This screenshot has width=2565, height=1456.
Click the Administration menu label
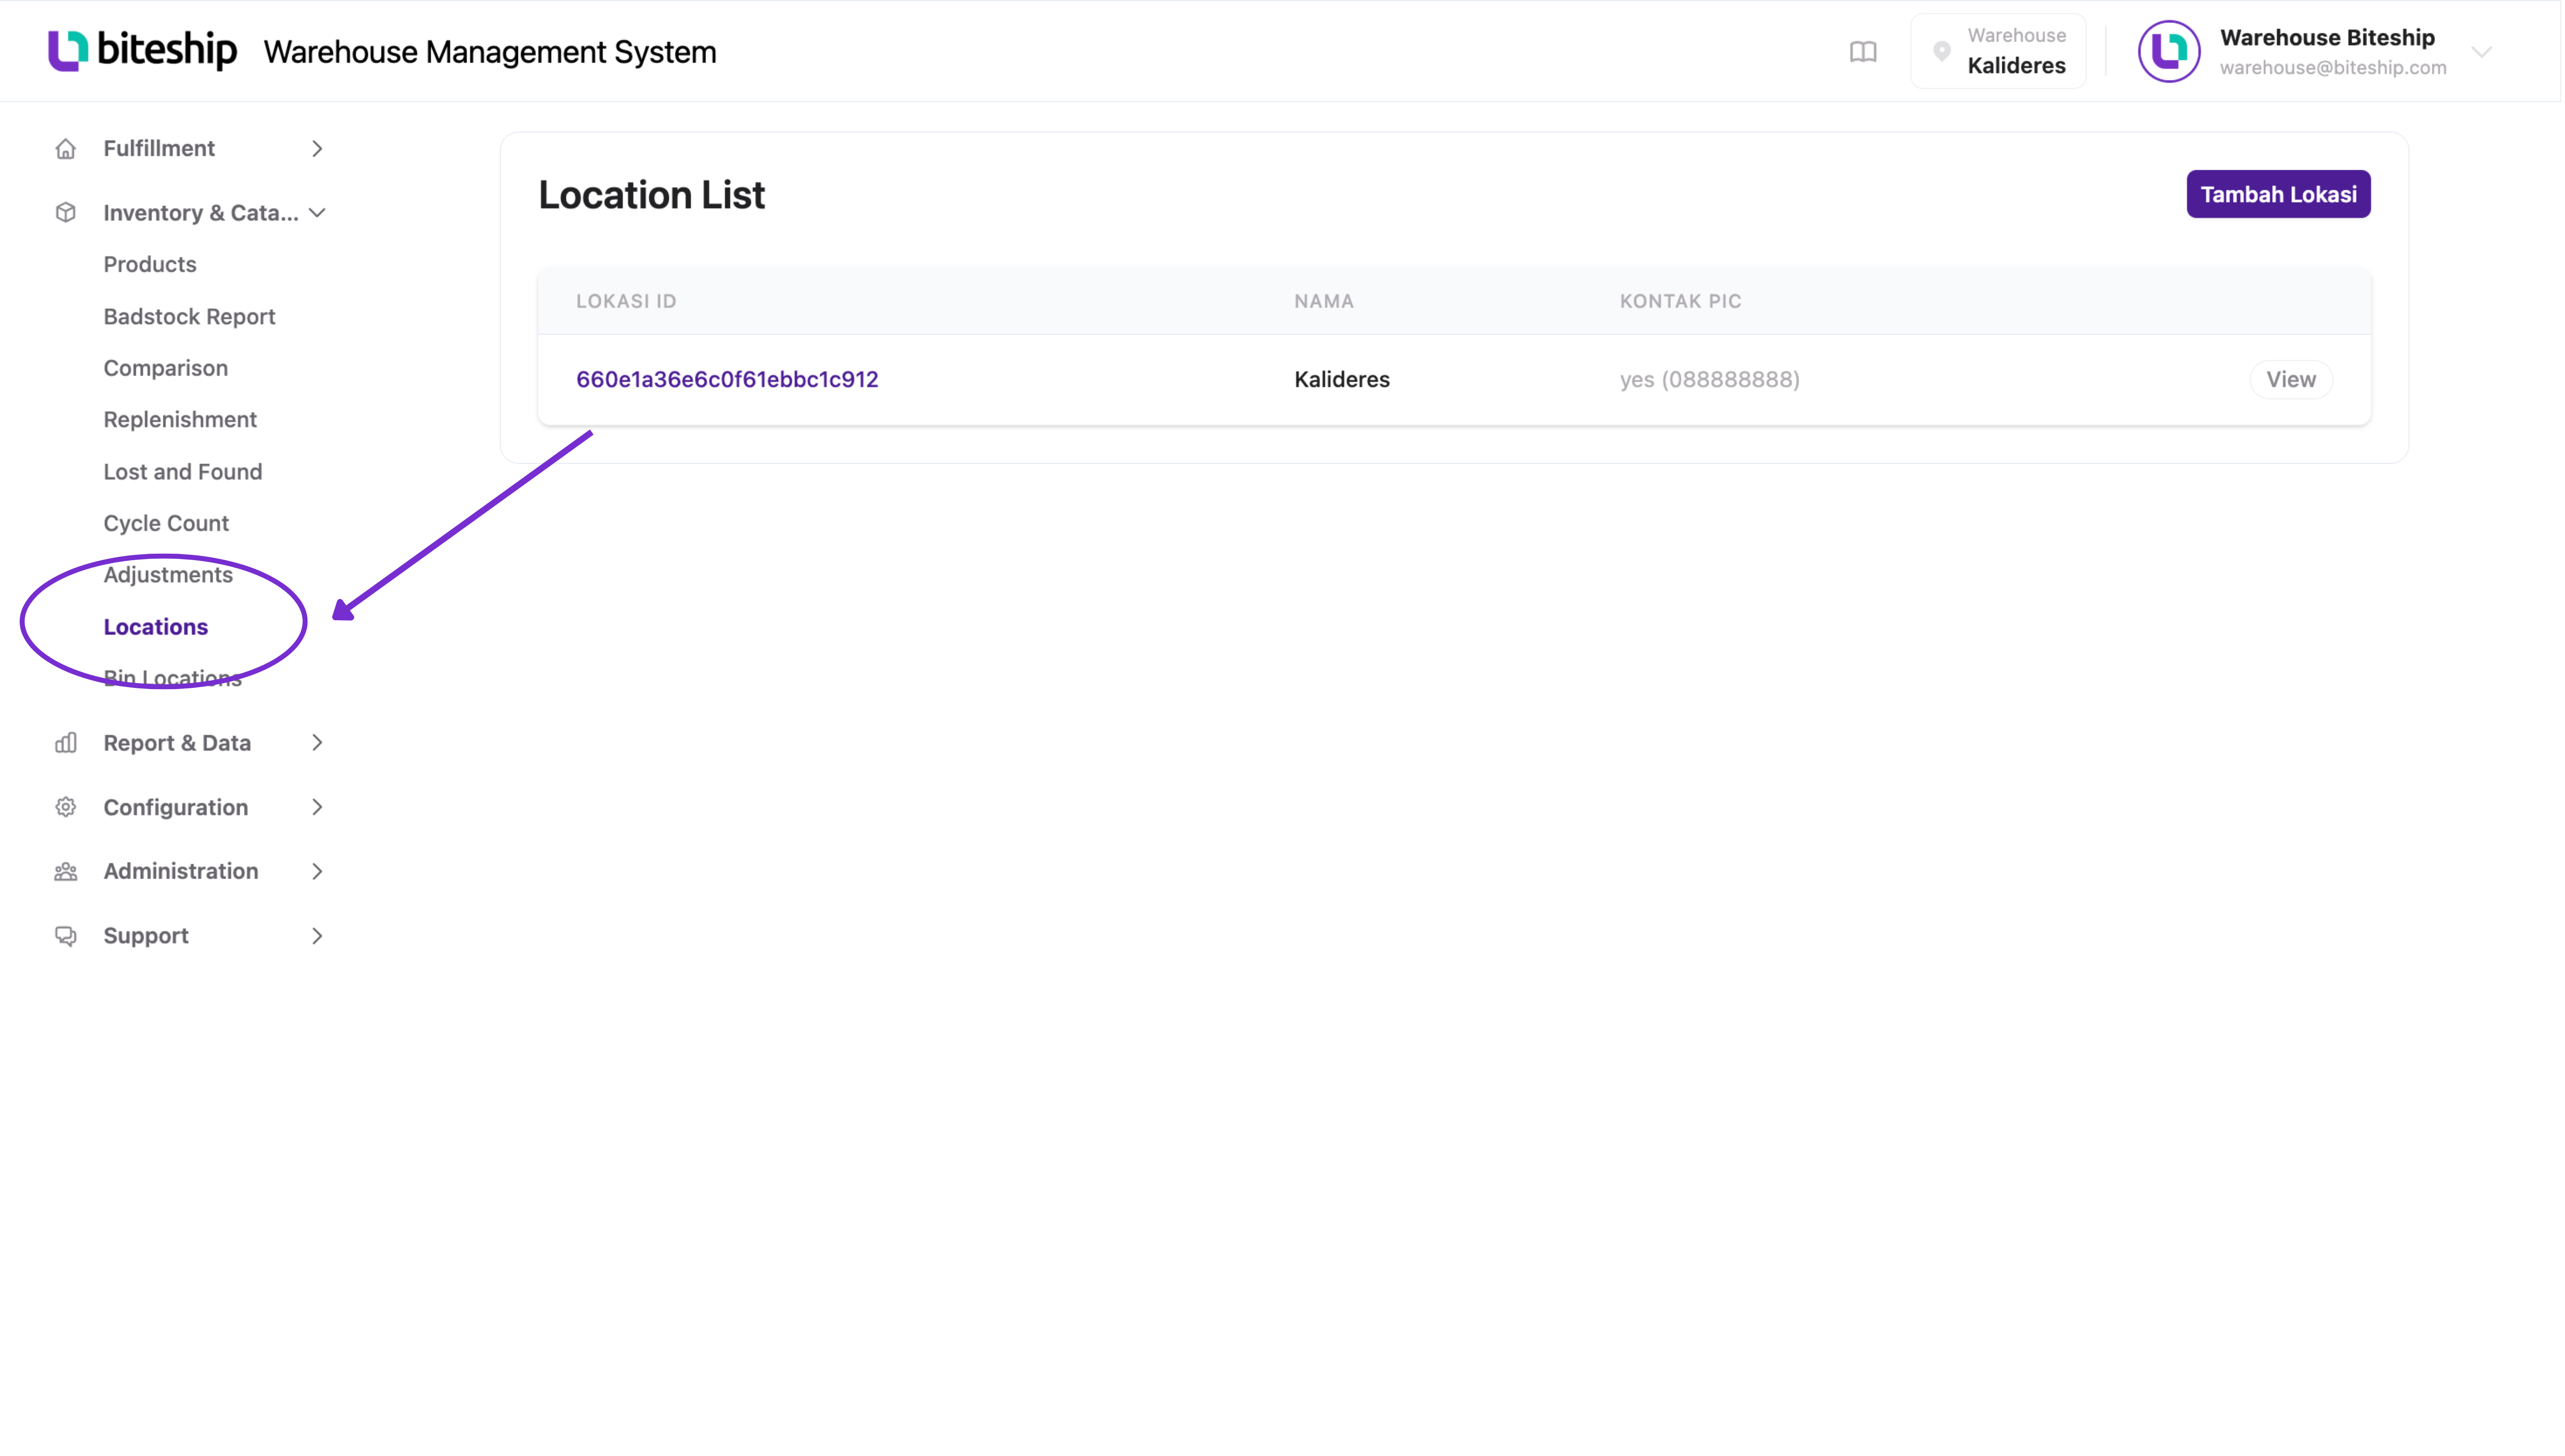[x=181, y=871]
